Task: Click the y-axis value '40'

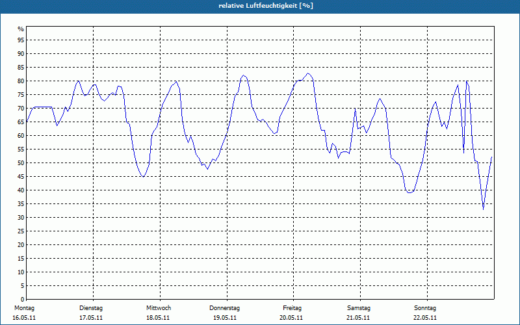Action: [21, 190]
